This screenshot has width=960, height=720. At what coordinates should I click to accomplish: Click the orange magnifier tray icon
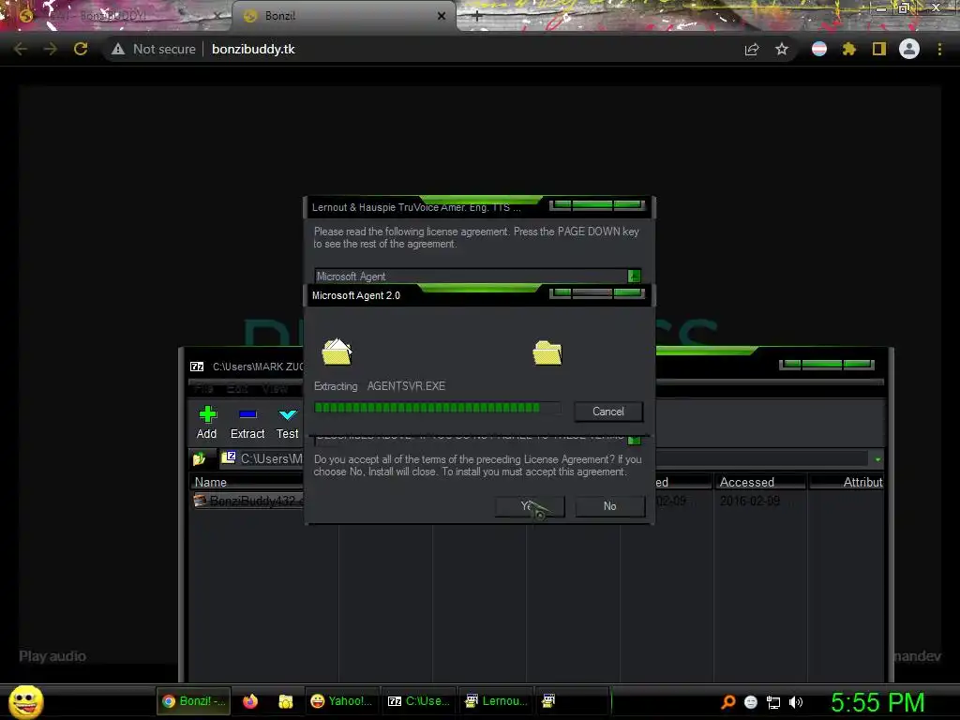(727, 701)
